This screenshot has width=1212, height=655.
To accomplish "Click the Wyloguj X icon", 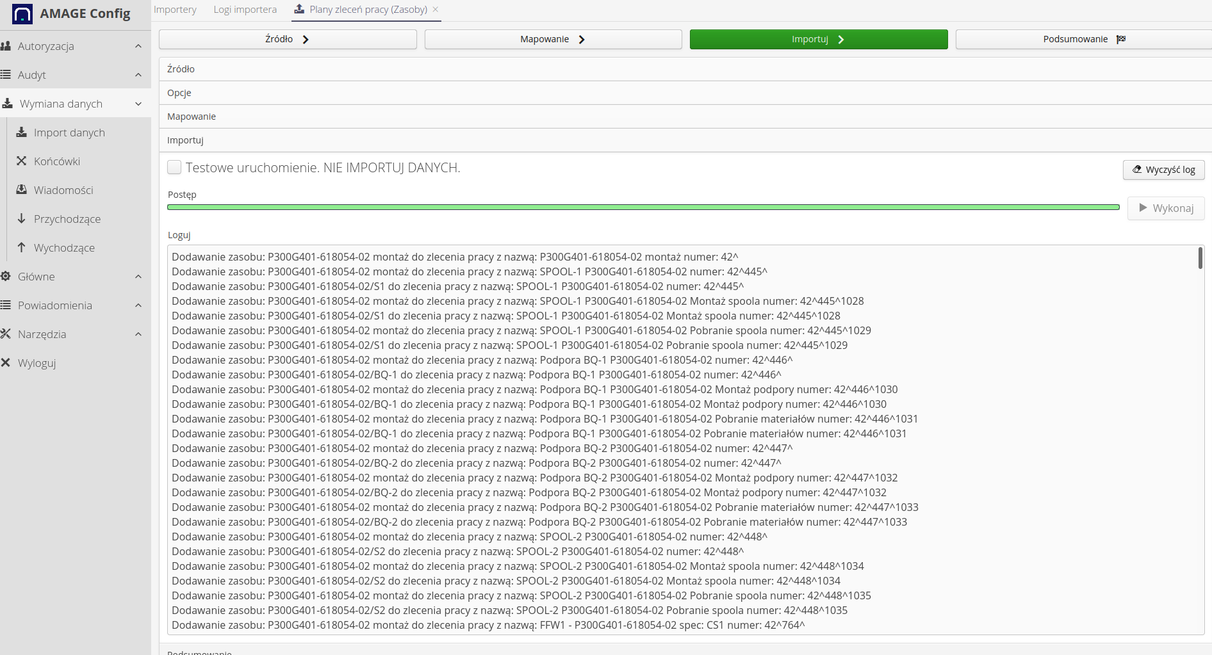I will (x=6, y=363).
